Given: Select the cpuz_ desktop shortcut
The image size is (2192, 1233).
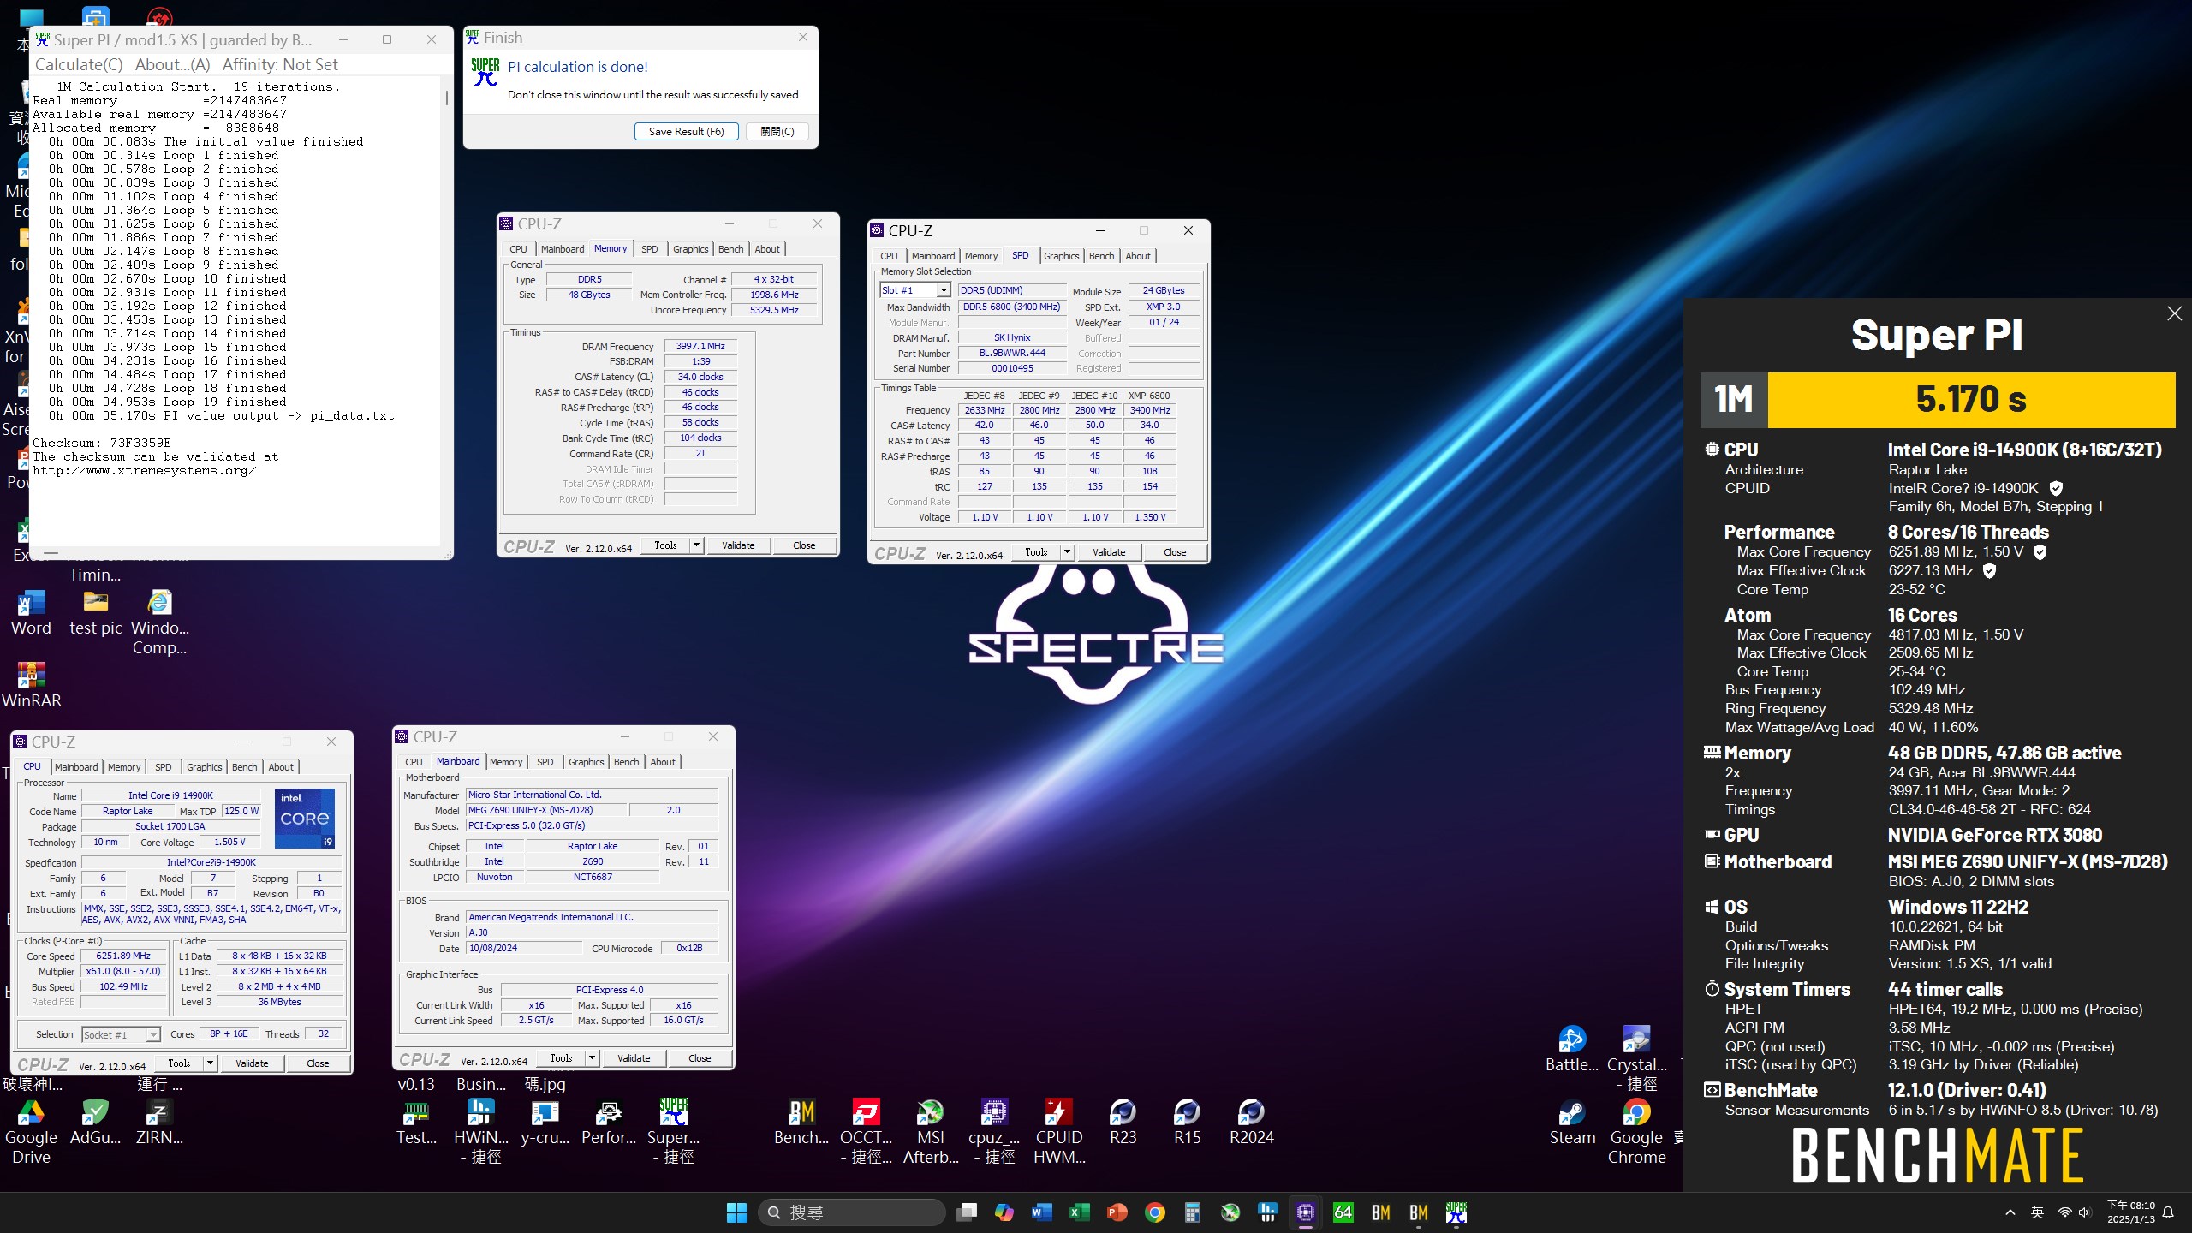Looking at the screenshot, I should pyautogui.click(x=994, y=1132).
